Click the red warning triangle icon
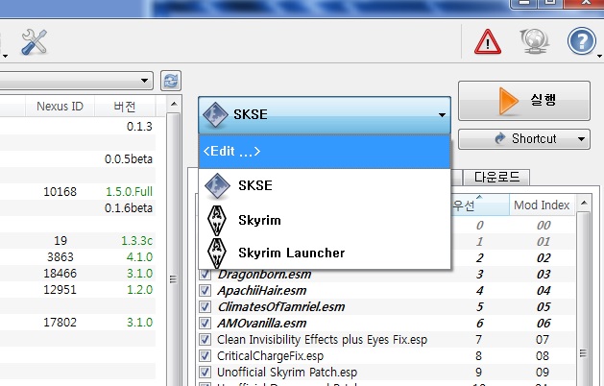604x386 pixels. coord(487,41)
